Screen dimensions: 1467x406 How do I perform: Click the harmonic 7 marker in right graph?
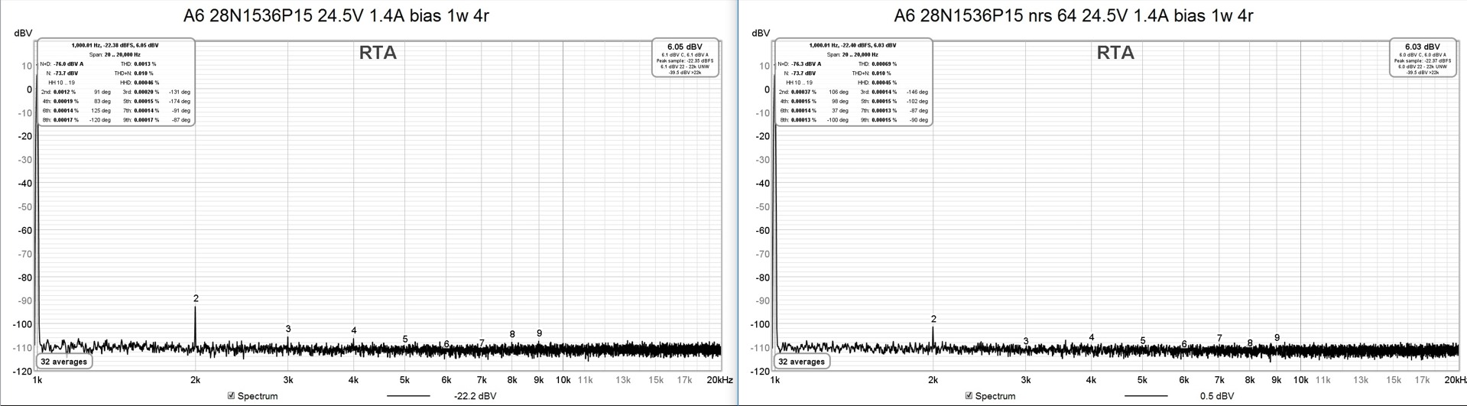pyautogui.click(x=1219, y=338)
